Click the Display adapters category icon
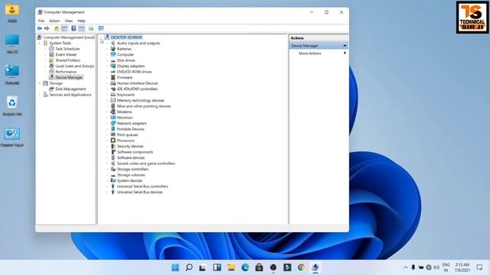This screenshot has width=490, height=275. [113, 66]
